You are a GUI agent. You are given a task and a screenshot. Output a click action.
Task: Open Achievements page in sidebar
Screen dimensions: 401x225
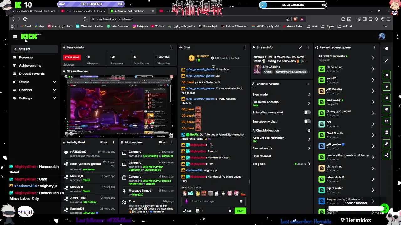(35, 65)
